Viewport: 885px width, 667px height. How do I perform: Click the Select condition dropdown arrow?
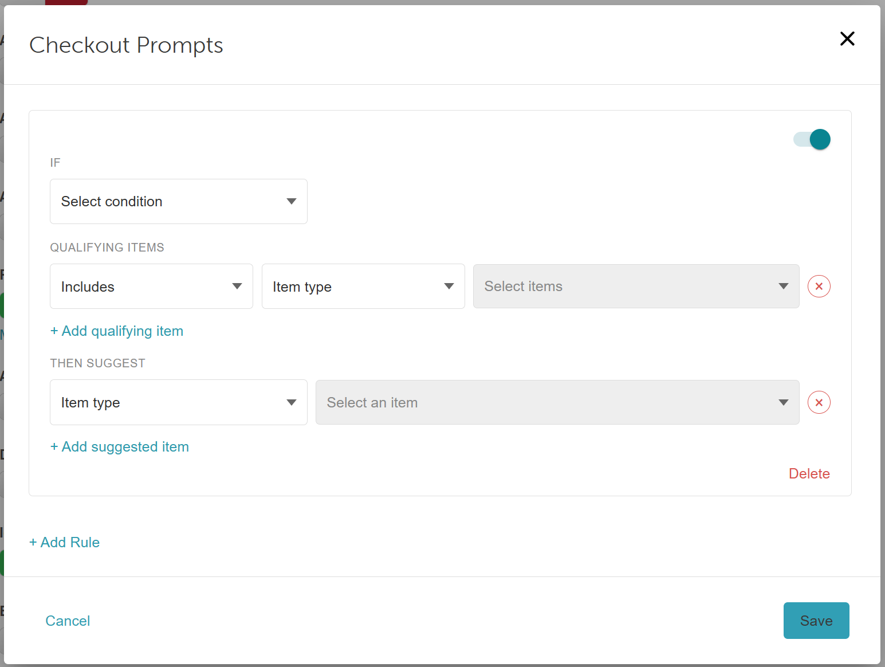[x=292, y=201]
